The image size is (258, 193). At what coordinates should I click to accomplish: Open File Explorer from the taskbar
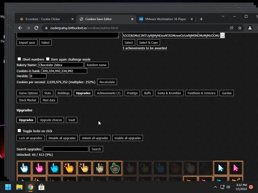pyautogui.click(x=19, y=187)
